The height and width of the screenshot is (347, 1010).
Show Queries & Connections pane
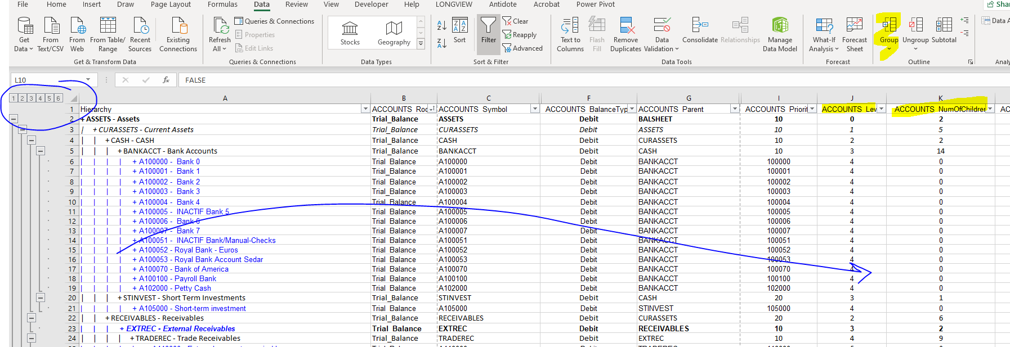coord(275,21)
